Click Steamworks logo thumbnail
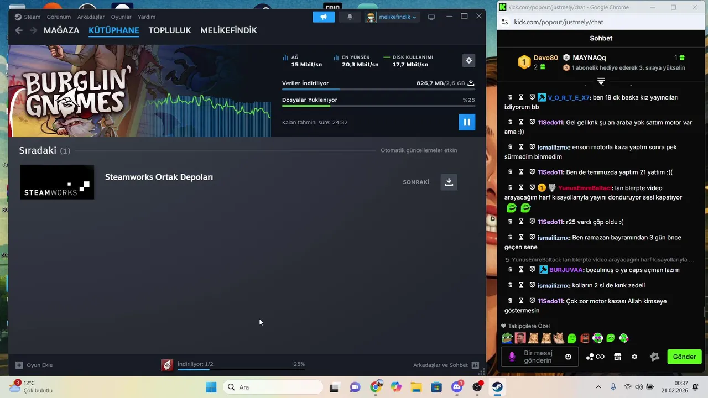This screenshot has width=708, height=398. point(57,182)
